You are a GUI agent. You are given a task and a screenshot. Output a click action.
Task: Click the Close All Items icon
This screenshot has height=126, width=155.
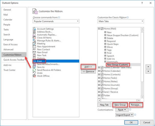pos(34,38)
